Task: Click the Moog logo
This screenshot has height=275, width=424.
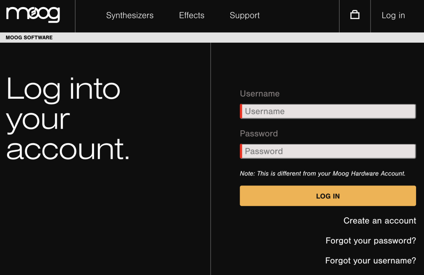Action: point(33,15)
